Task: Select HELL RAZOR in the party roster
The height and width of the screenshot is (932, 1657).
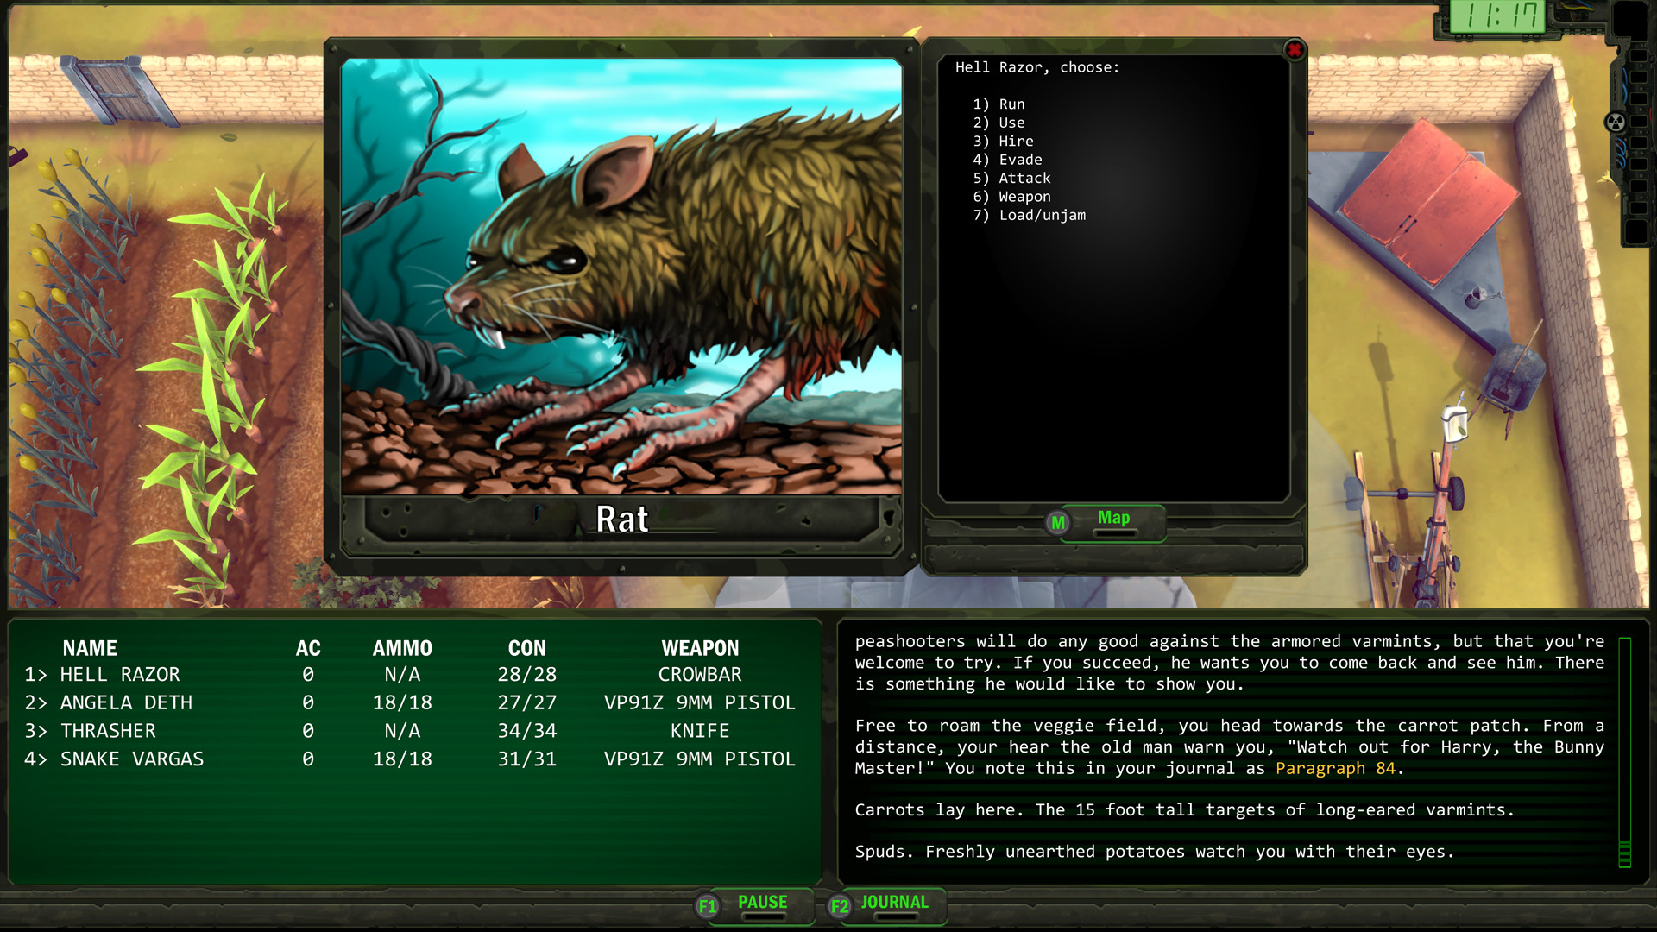Action: click(x=121, y=674)
